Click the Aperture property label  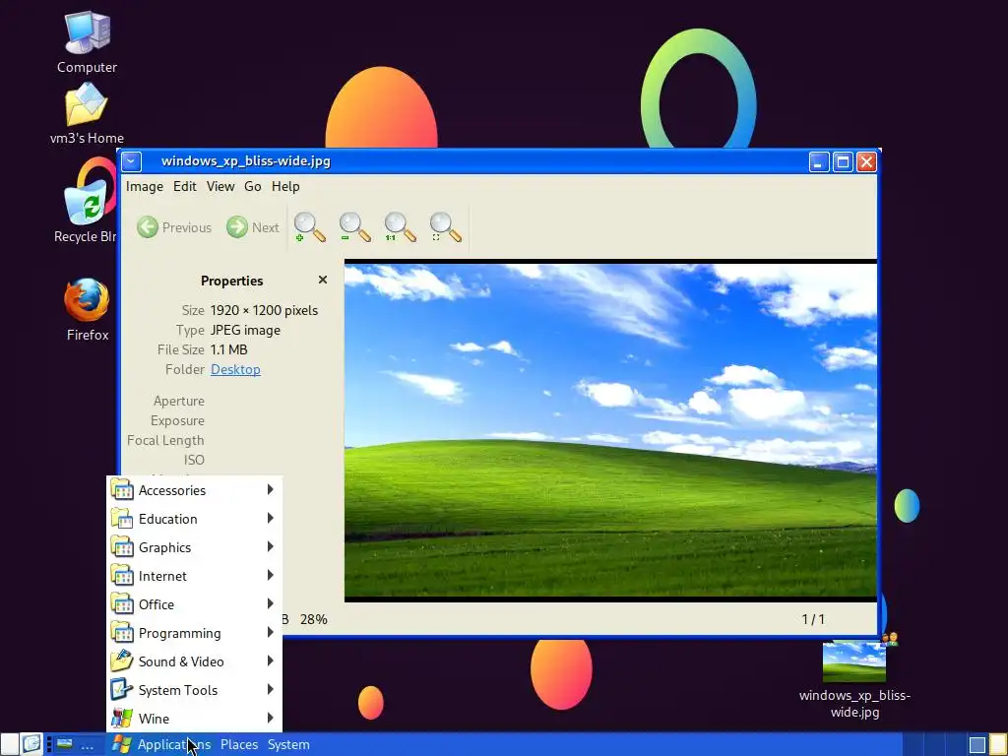click(x=179, y=402)
